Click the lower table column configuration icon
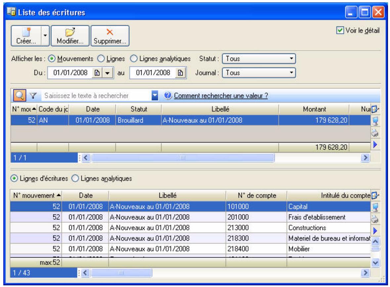 click(375, 195)
